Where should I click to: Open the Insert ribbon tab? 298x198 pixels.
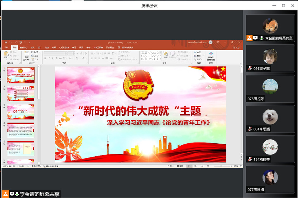pyautogui.click(x=32, y=47)
